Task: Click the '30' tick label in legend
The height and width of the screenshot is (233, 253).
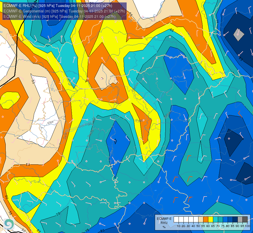Action: [188, 226]
